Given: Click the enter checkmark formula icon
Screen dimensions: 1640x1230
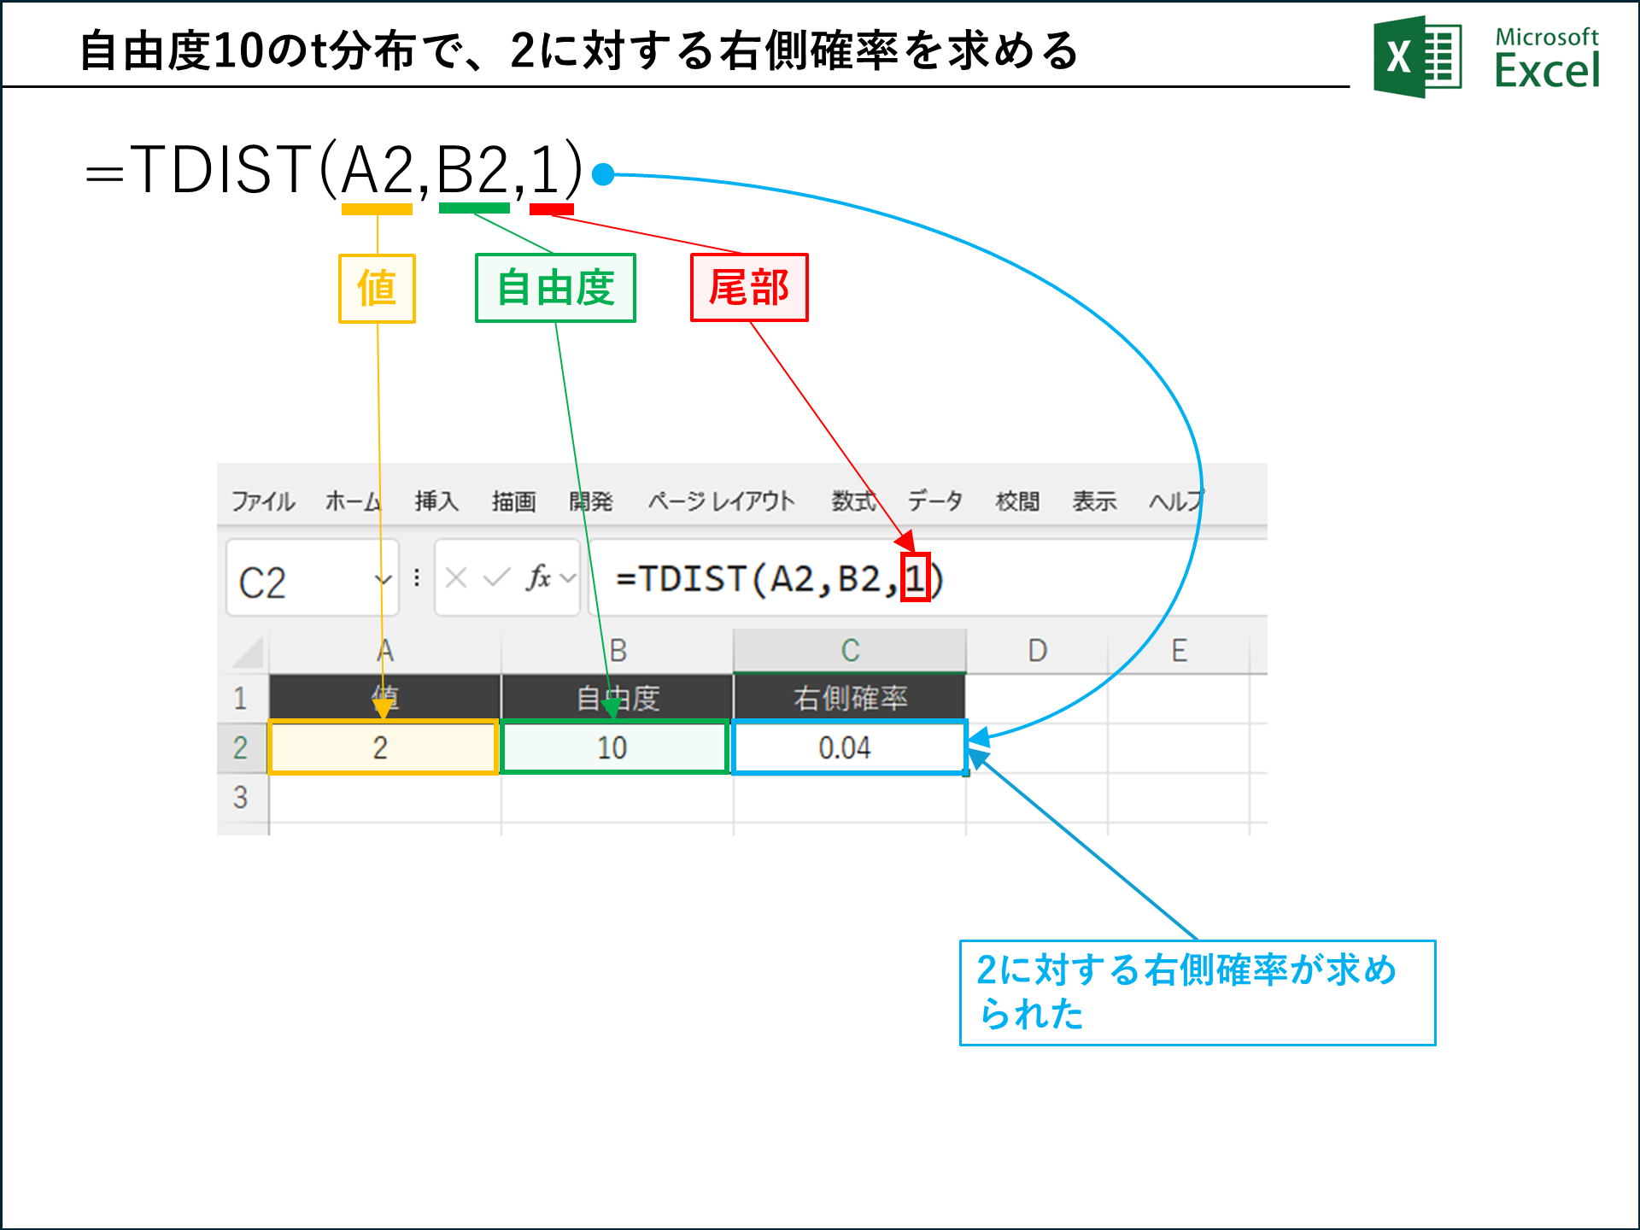Looking at the screenshot, I should (496, 578).
